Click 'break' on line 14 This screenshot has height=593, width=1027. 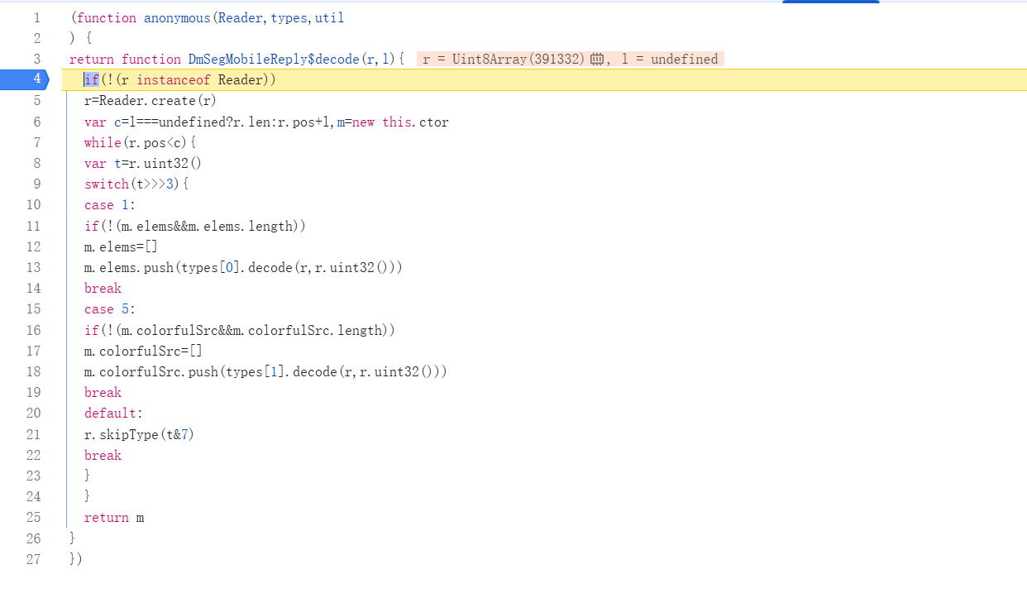[x=103, y=288]
